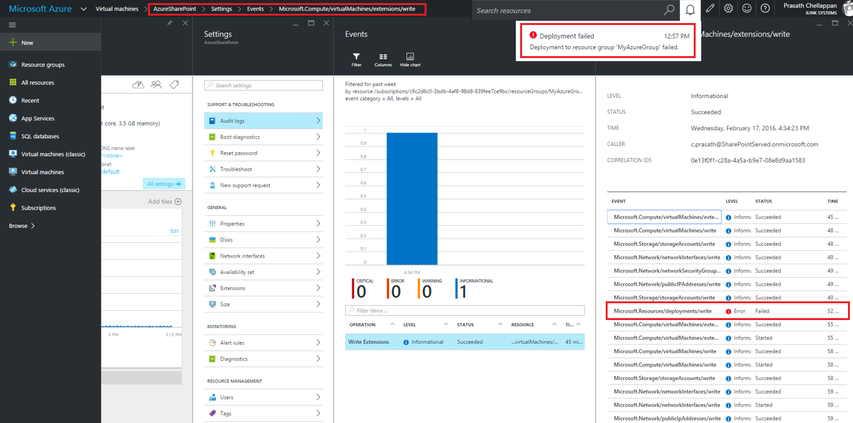853x423 pixels.
Task: Expand Browse in left sidebar
Action: point(22,226)
